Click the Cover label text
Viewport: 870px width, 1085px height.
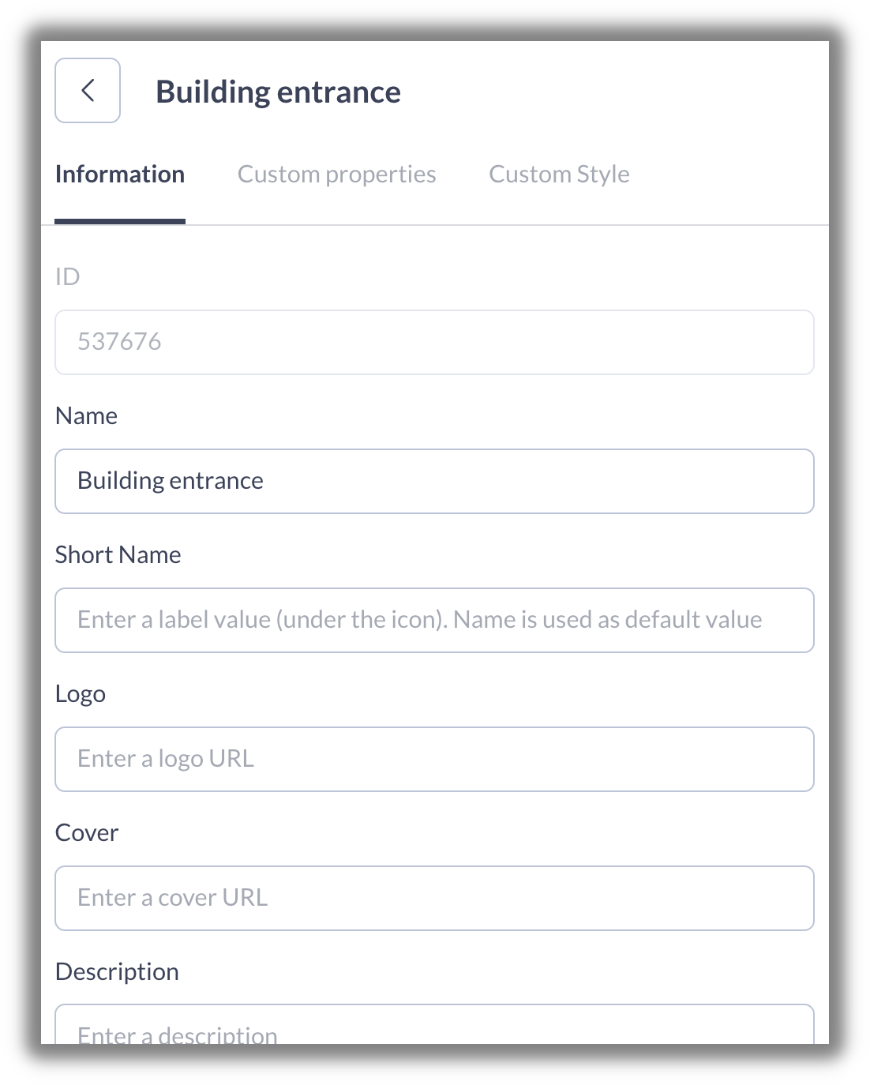(x=87, y=833)
